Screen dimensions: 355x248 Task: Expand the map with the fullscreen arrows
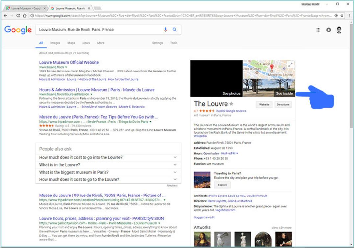click(290, 65)
